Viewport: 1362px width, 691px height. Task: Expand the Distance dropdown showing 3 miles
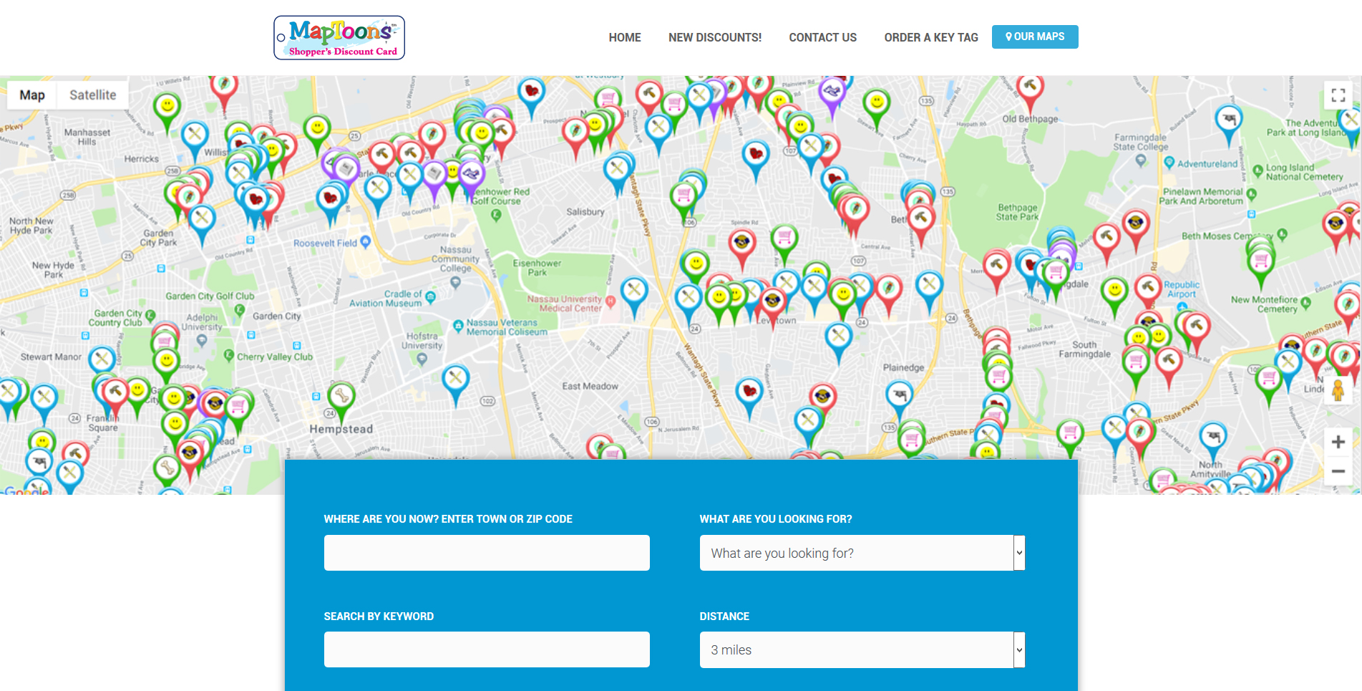click(x=862, y=649)
